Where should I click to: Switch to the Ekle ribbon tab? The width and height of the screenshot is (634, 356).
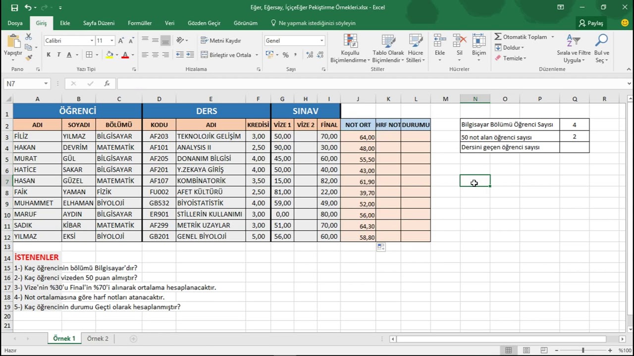[x=65, y=23]
